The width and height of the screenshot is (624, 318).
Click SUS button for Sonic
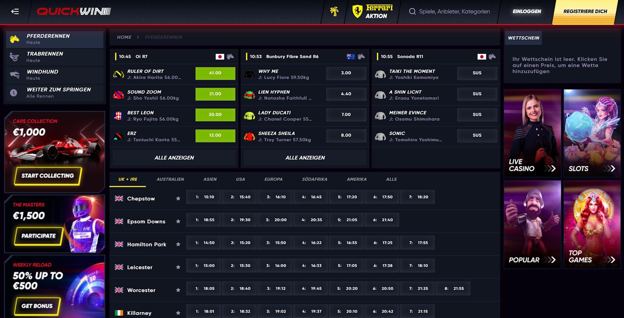(477, 135)
